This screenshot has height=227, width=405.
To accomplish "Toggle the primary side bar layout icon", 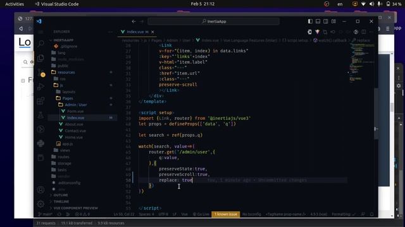I will click(x=310, y=21).
